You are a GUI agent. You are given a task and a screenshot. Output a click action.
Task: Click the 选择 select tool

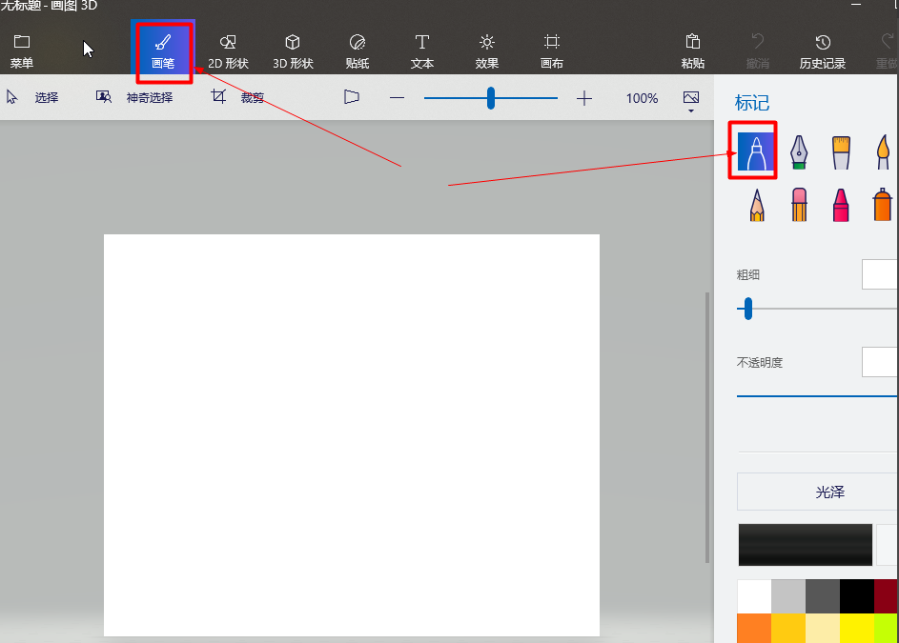[x=32, y=97]
